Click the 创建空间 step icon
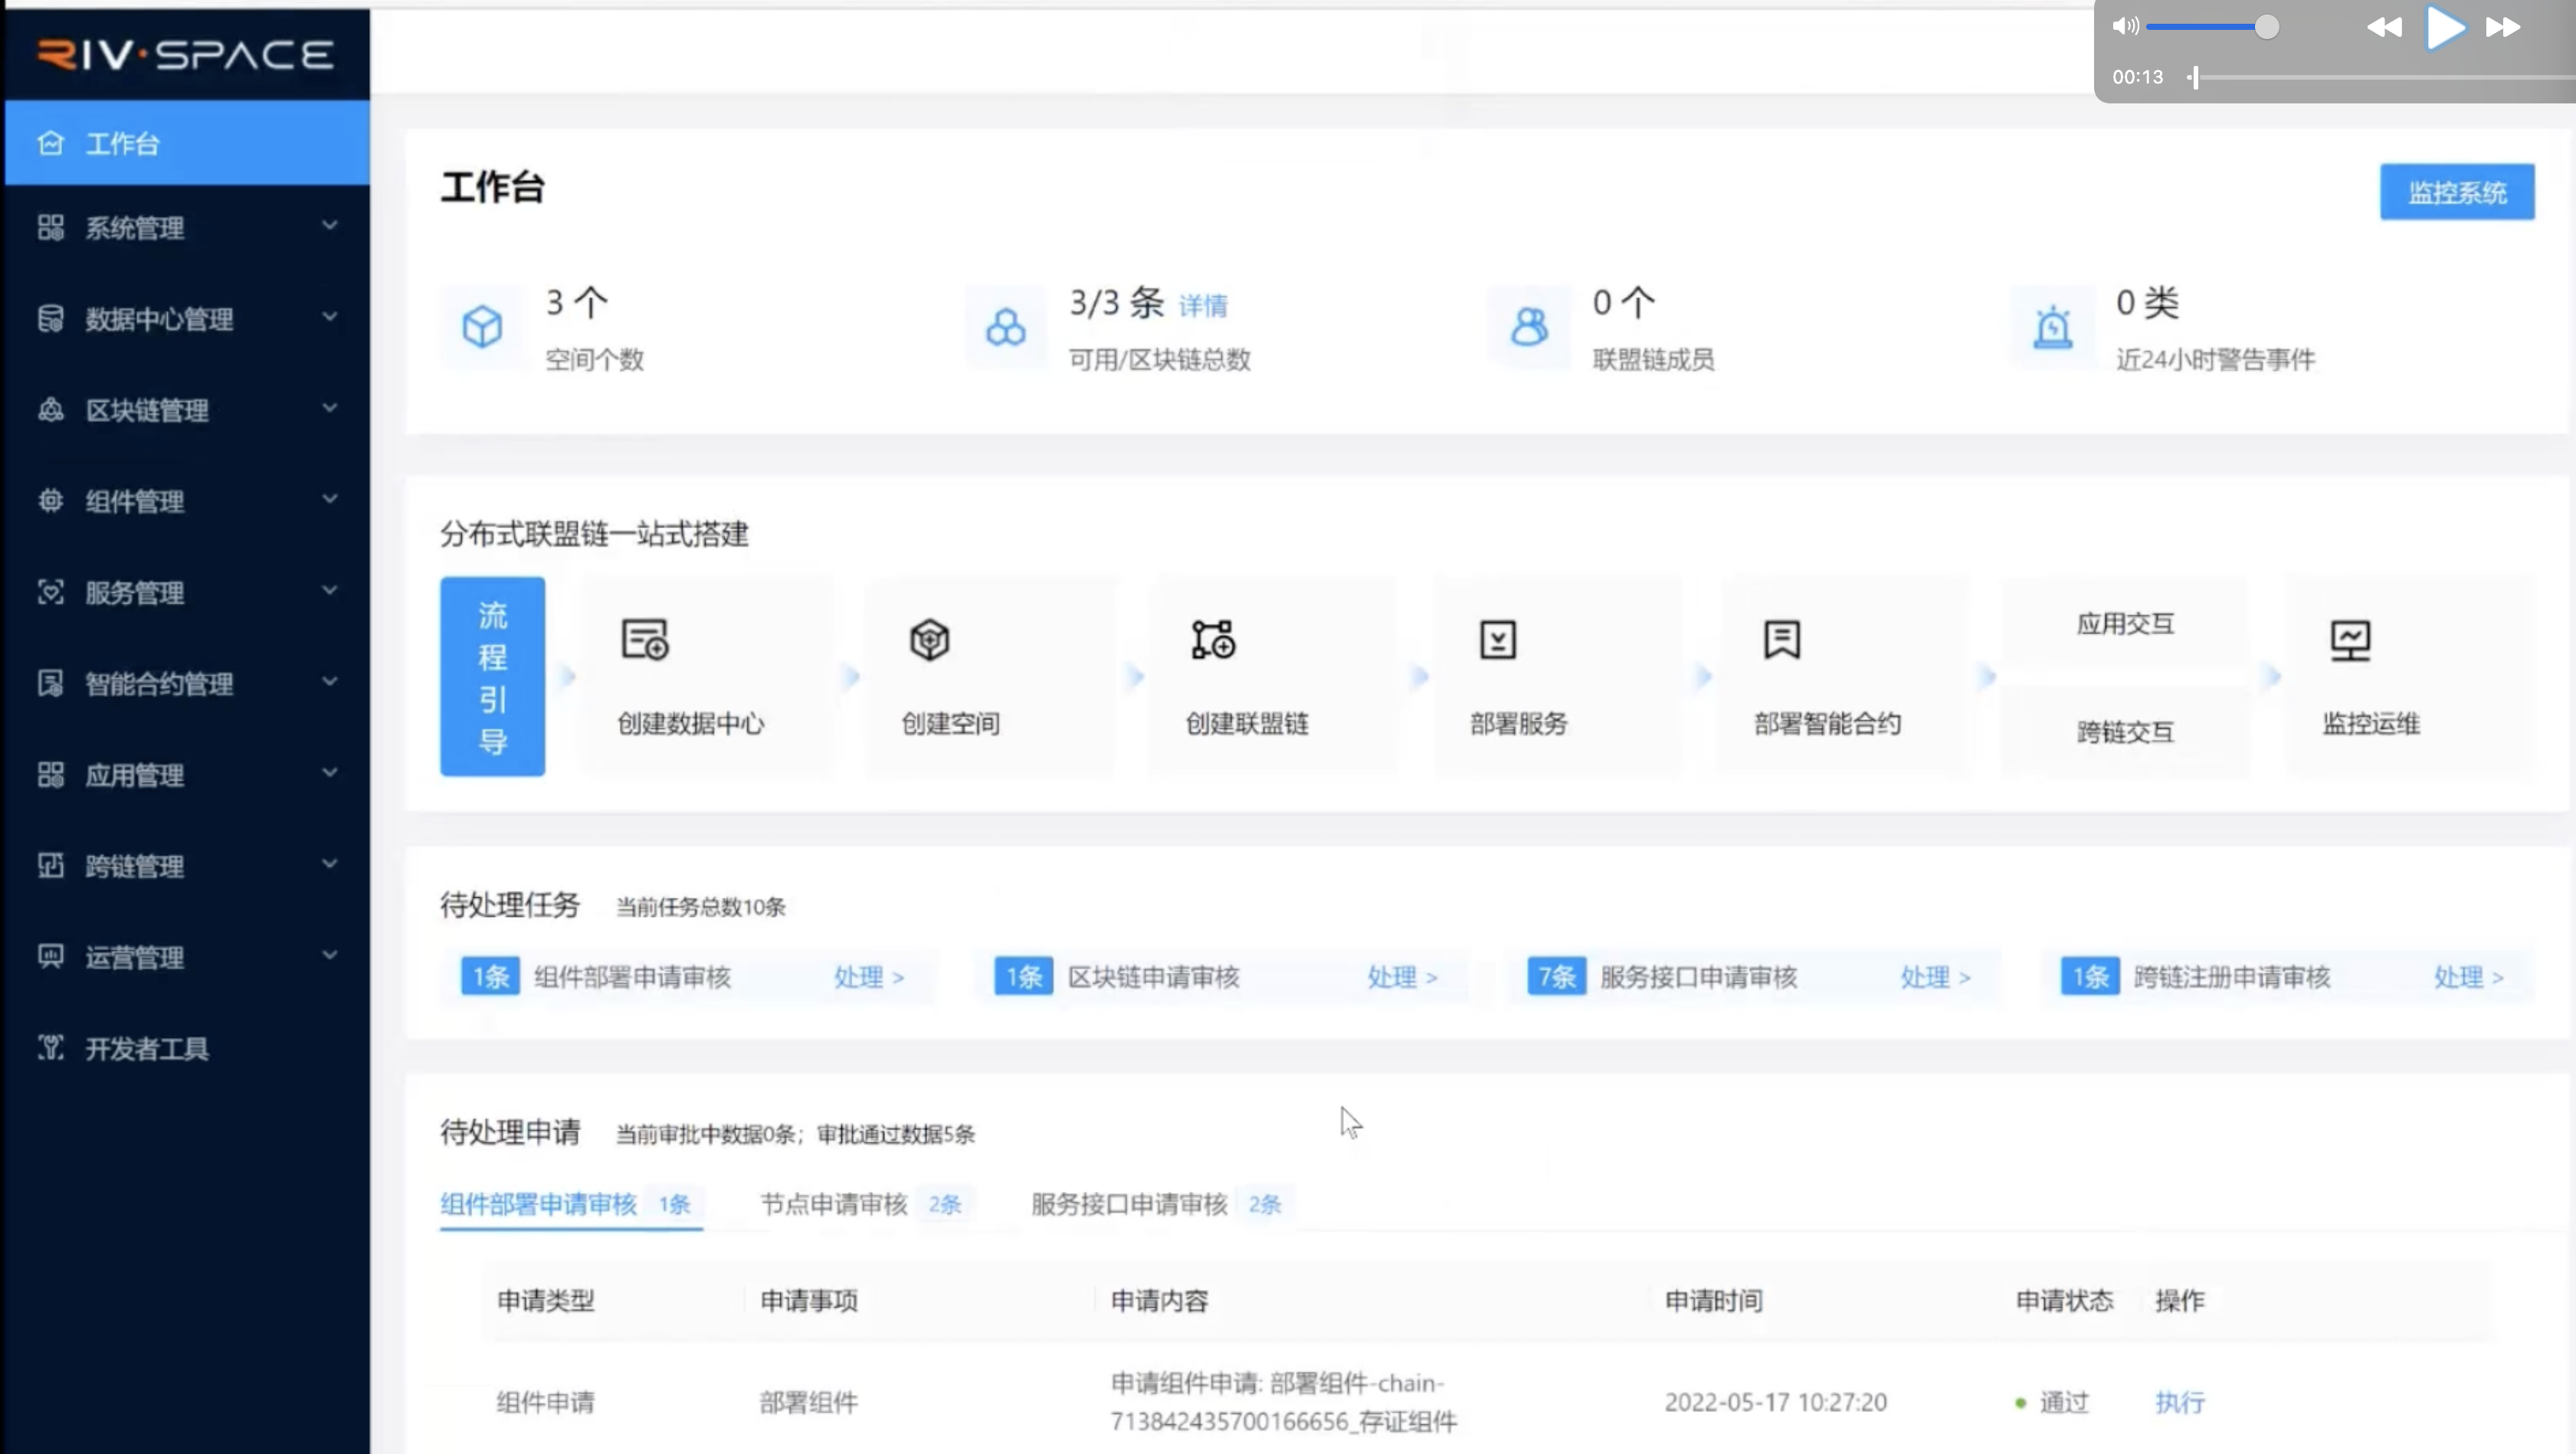 click(929, 640)
